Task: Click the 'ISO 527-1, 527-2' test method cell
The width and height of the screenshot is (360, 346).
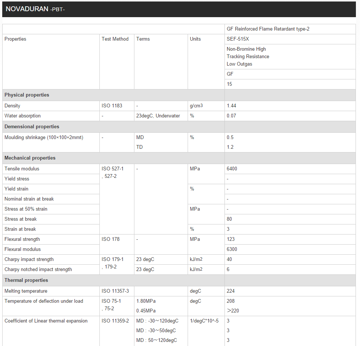Action: 117,199
